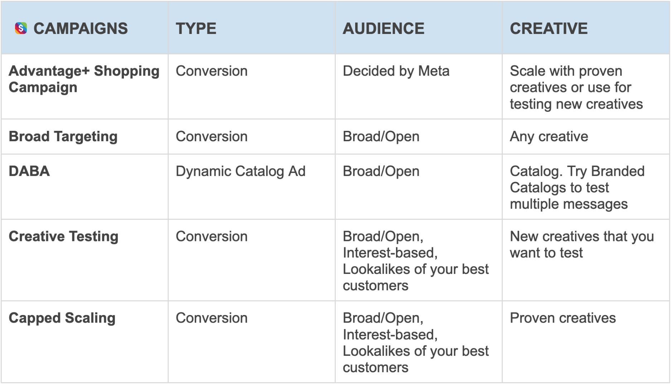Click the Scale with proven creatives cell
This screenshot has width=671, height=384.
pyautogui.click(x=576, y=87)
